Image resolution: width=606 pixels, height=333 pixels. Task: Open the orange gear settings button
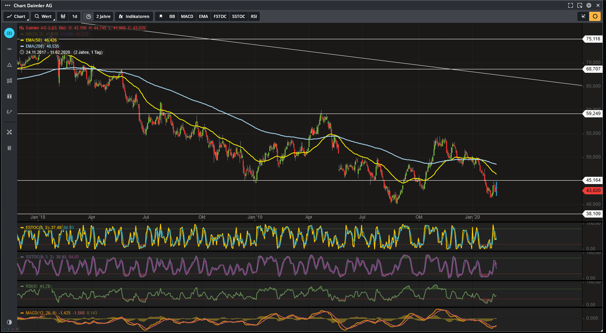(x=595, y=16)
